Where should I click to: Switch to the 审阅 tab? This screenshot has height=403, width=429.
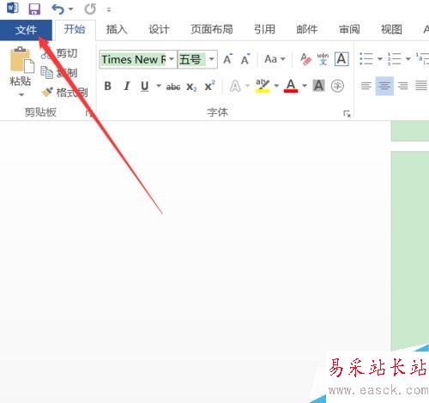349,29
